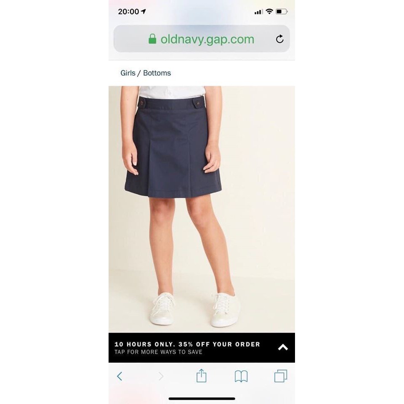The image size is (404, 404).
Task: Tap the 20:00 clock in status bar
Action: (x=128, y=11)
